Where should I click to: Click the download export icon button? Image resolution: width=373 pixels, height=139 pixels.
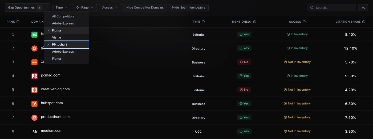click(x=363, y=7)
